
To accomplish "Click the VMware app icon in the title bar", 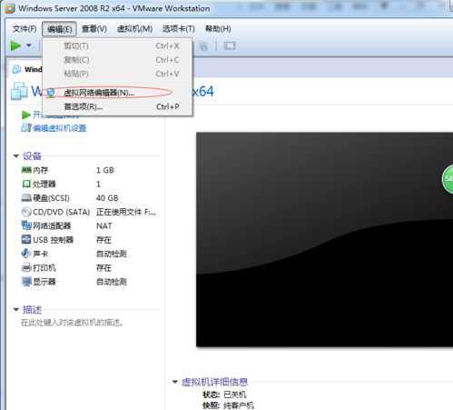I will tap(9, 8).
